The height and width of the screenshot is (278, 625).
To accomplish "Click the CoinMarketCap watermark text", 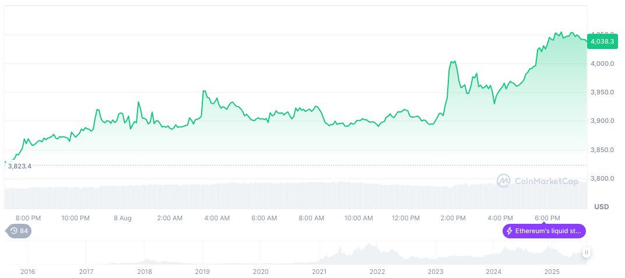I will tap(546, 182).
